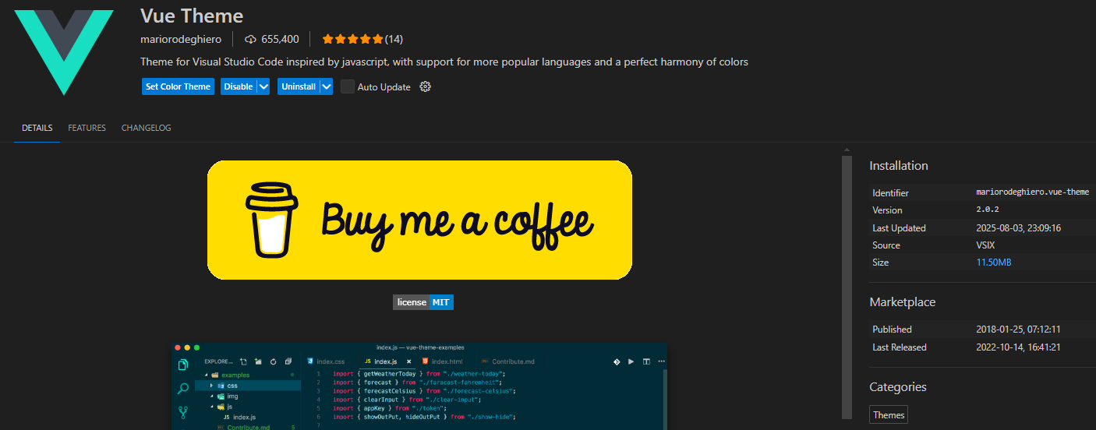Click New Folder icon in preview screenshot
Image resolution: width=1096 pixels, height=430 pixels.
tap(258, 361)
